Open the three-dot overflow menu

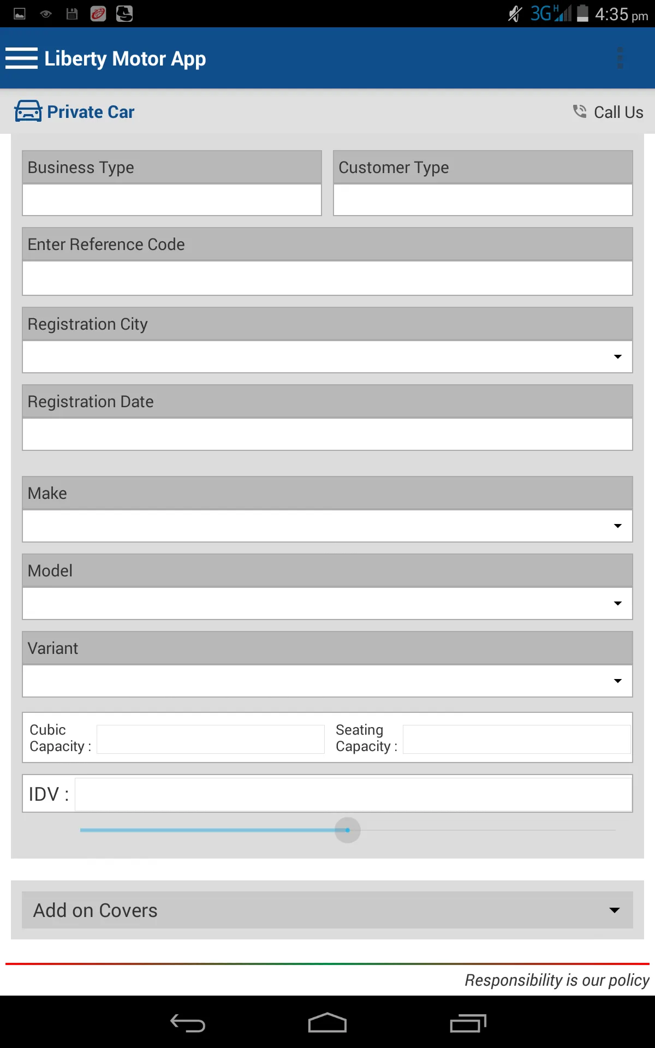(620, 58)
